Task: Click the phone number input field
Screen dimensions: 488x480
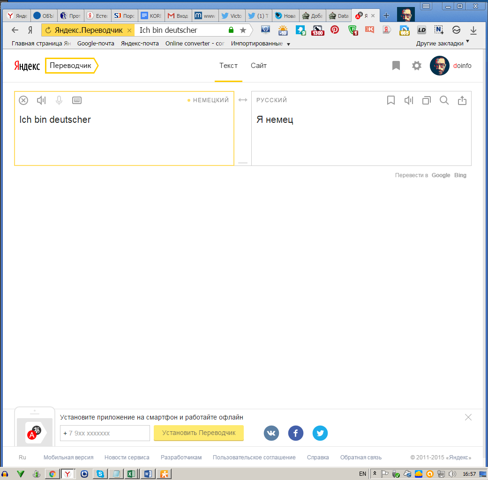Action: 105,433
